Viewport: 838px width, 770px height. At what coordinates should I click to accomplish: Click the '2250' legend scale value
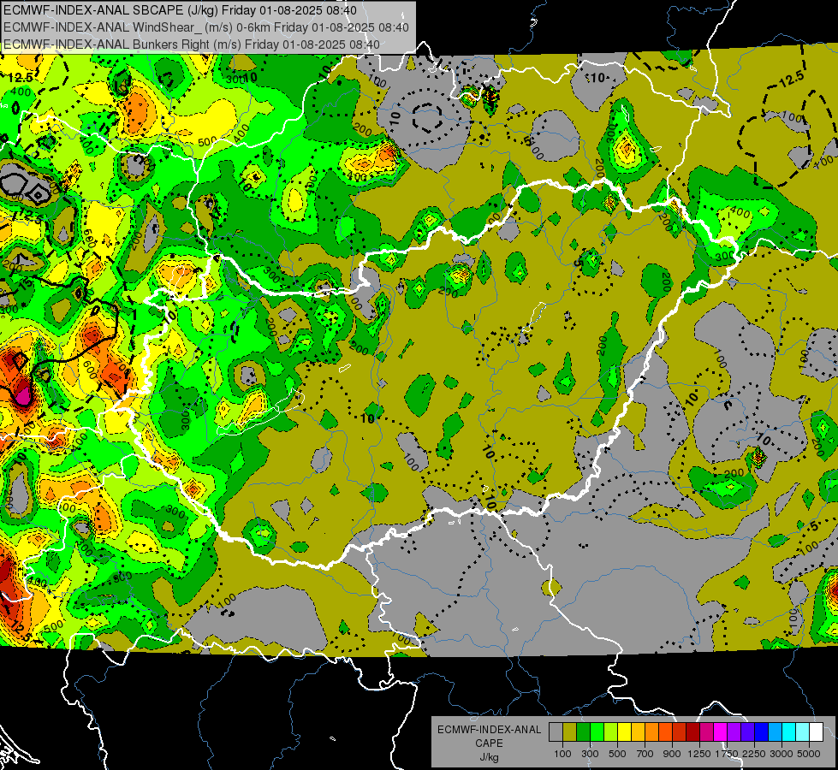pyautogui.click(x=755, y=754)
